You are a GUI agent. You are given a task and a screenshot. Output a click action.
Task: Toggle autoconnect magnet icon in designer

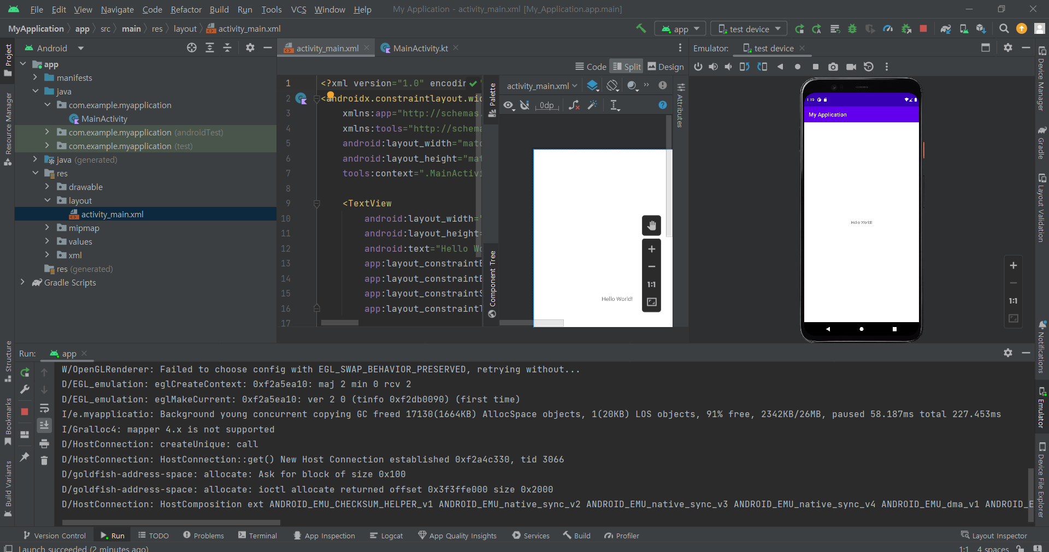(x=524, y=105)
